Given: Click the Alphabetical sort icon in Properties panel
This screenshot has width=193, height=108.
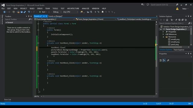Looking at the screenshot, I should coord(164,60).
